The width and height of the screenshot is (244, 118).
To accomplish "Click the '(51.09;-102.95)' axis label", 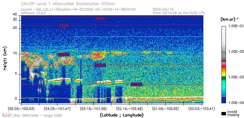I will [165, 109].
